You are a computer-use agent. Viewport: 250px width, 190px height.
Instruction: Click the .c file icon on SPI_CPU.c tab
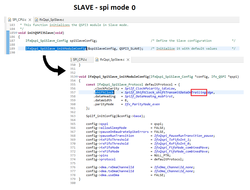[9, 19]
